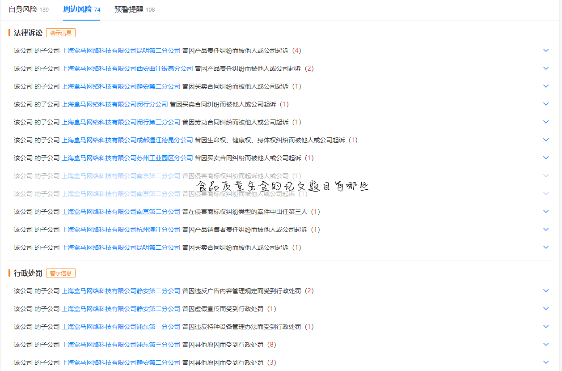Expand the 虚假宣传 penalty row

coord(546,309)
